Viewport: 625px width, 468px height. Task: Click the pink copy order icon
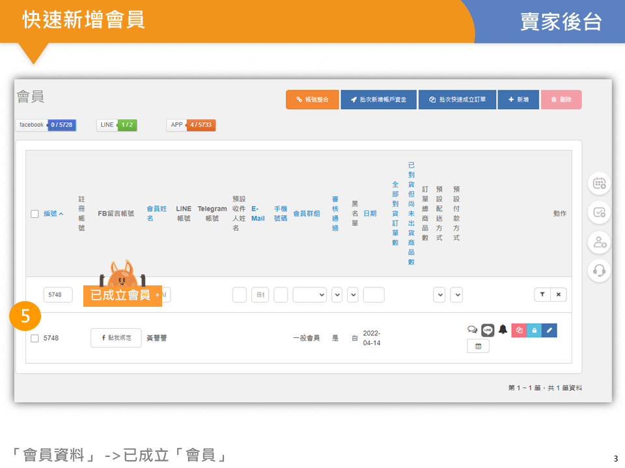coord(519,330)
